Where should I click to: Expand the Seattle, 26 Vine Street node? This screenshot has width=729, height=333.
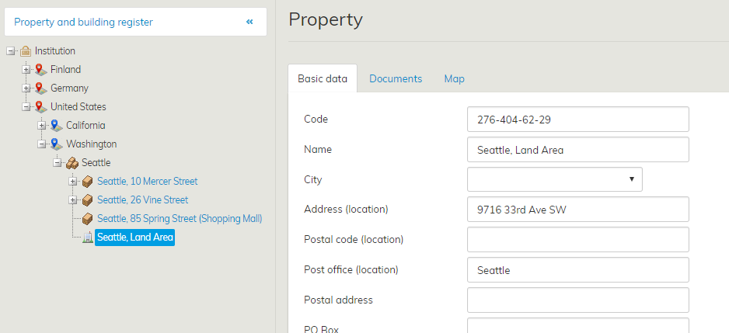pyautogui.click(x=73, y=200)
